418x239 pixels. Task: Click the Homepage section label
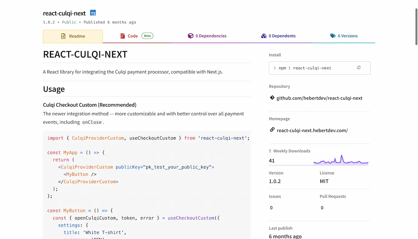pos(280,119)
